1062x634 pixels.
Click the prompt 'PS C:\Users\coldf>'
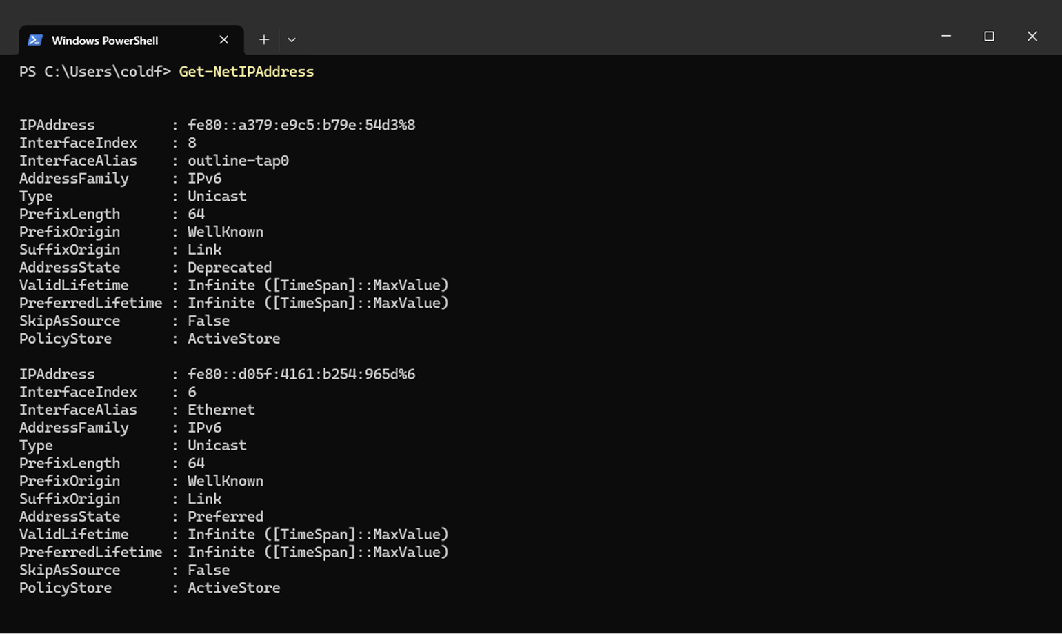95,72
